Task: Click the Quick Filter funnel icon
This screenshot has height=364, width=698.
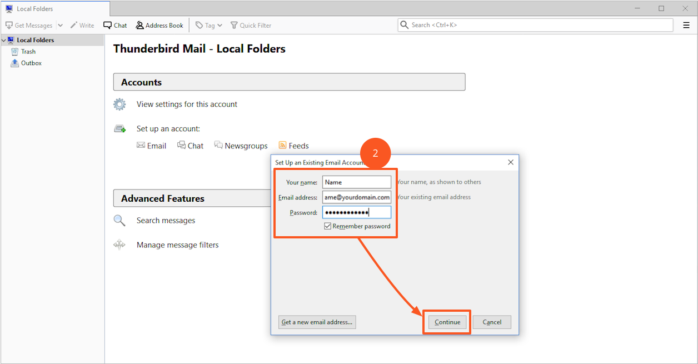Action: click(234, 26)
